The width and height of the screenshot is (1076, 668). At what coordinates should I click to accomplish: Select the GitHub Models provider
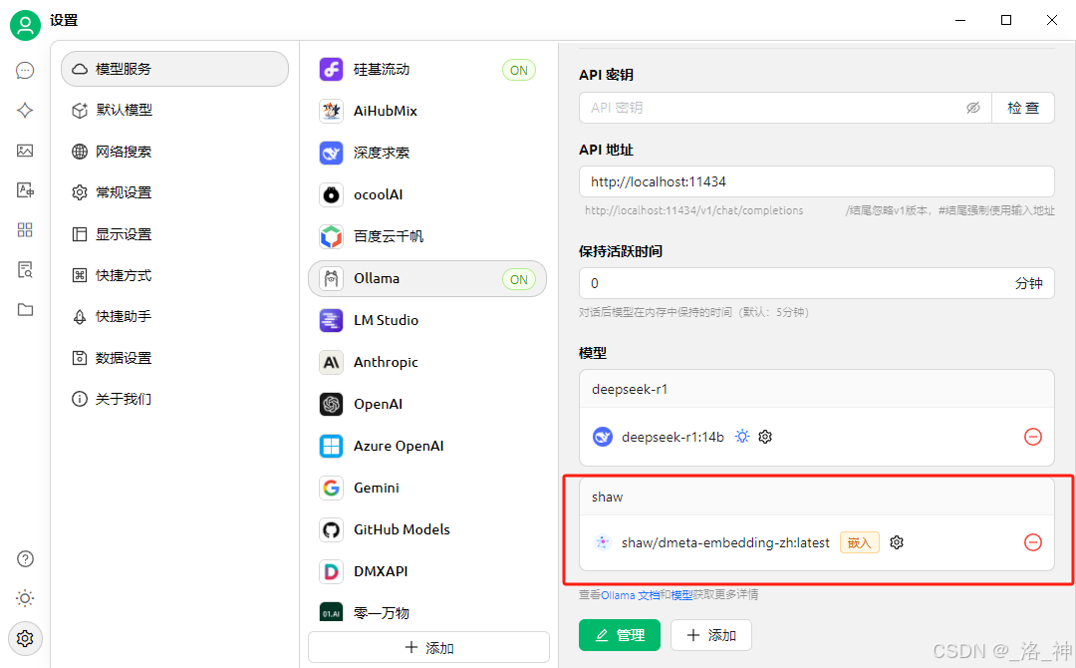click(x=427, y=529)
